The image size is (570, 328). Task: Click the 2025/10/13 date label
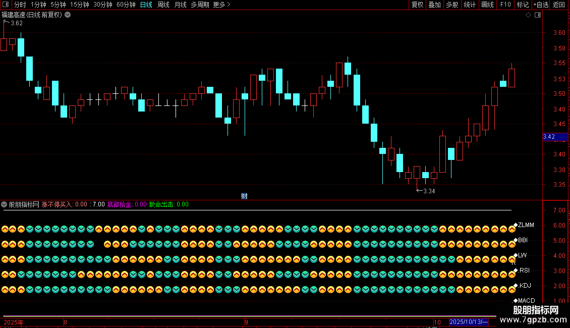tap(468, 322)
